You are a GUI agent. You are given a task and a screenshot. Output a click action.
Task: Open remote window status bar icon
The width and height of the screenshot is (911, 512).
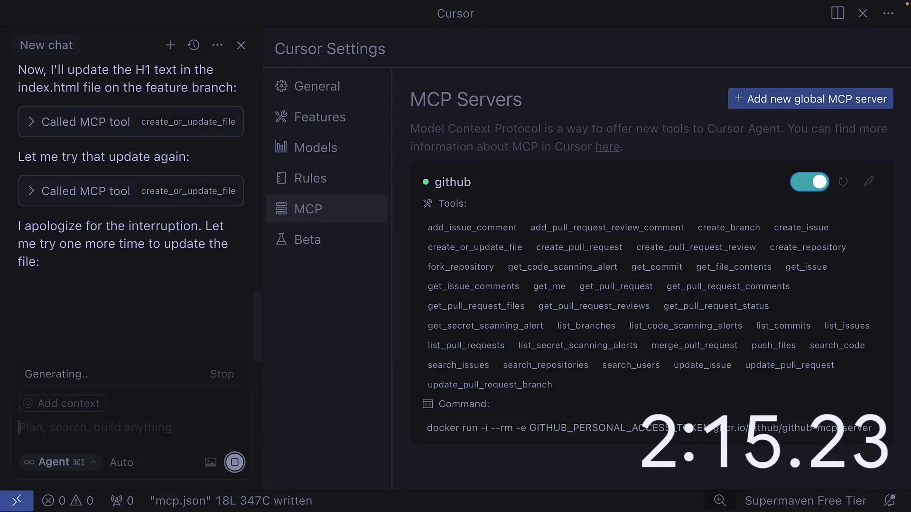[17, 501]
